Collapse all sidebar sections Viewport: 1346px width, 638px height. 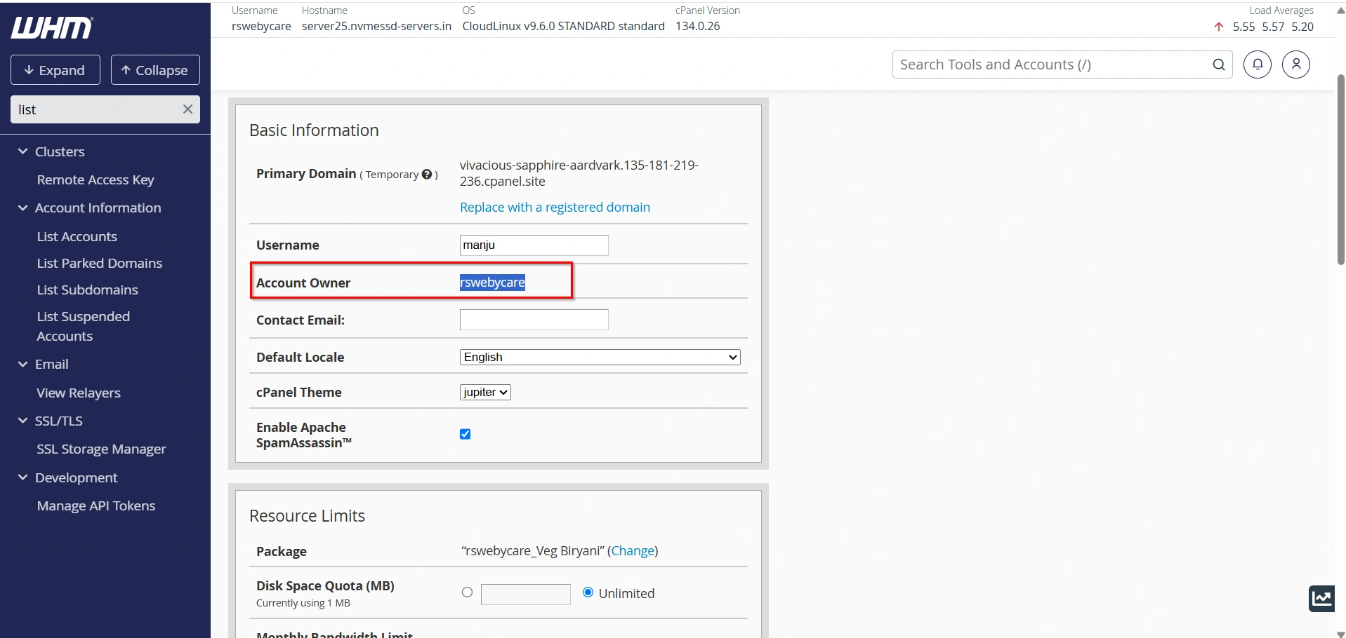pos(155,70)
